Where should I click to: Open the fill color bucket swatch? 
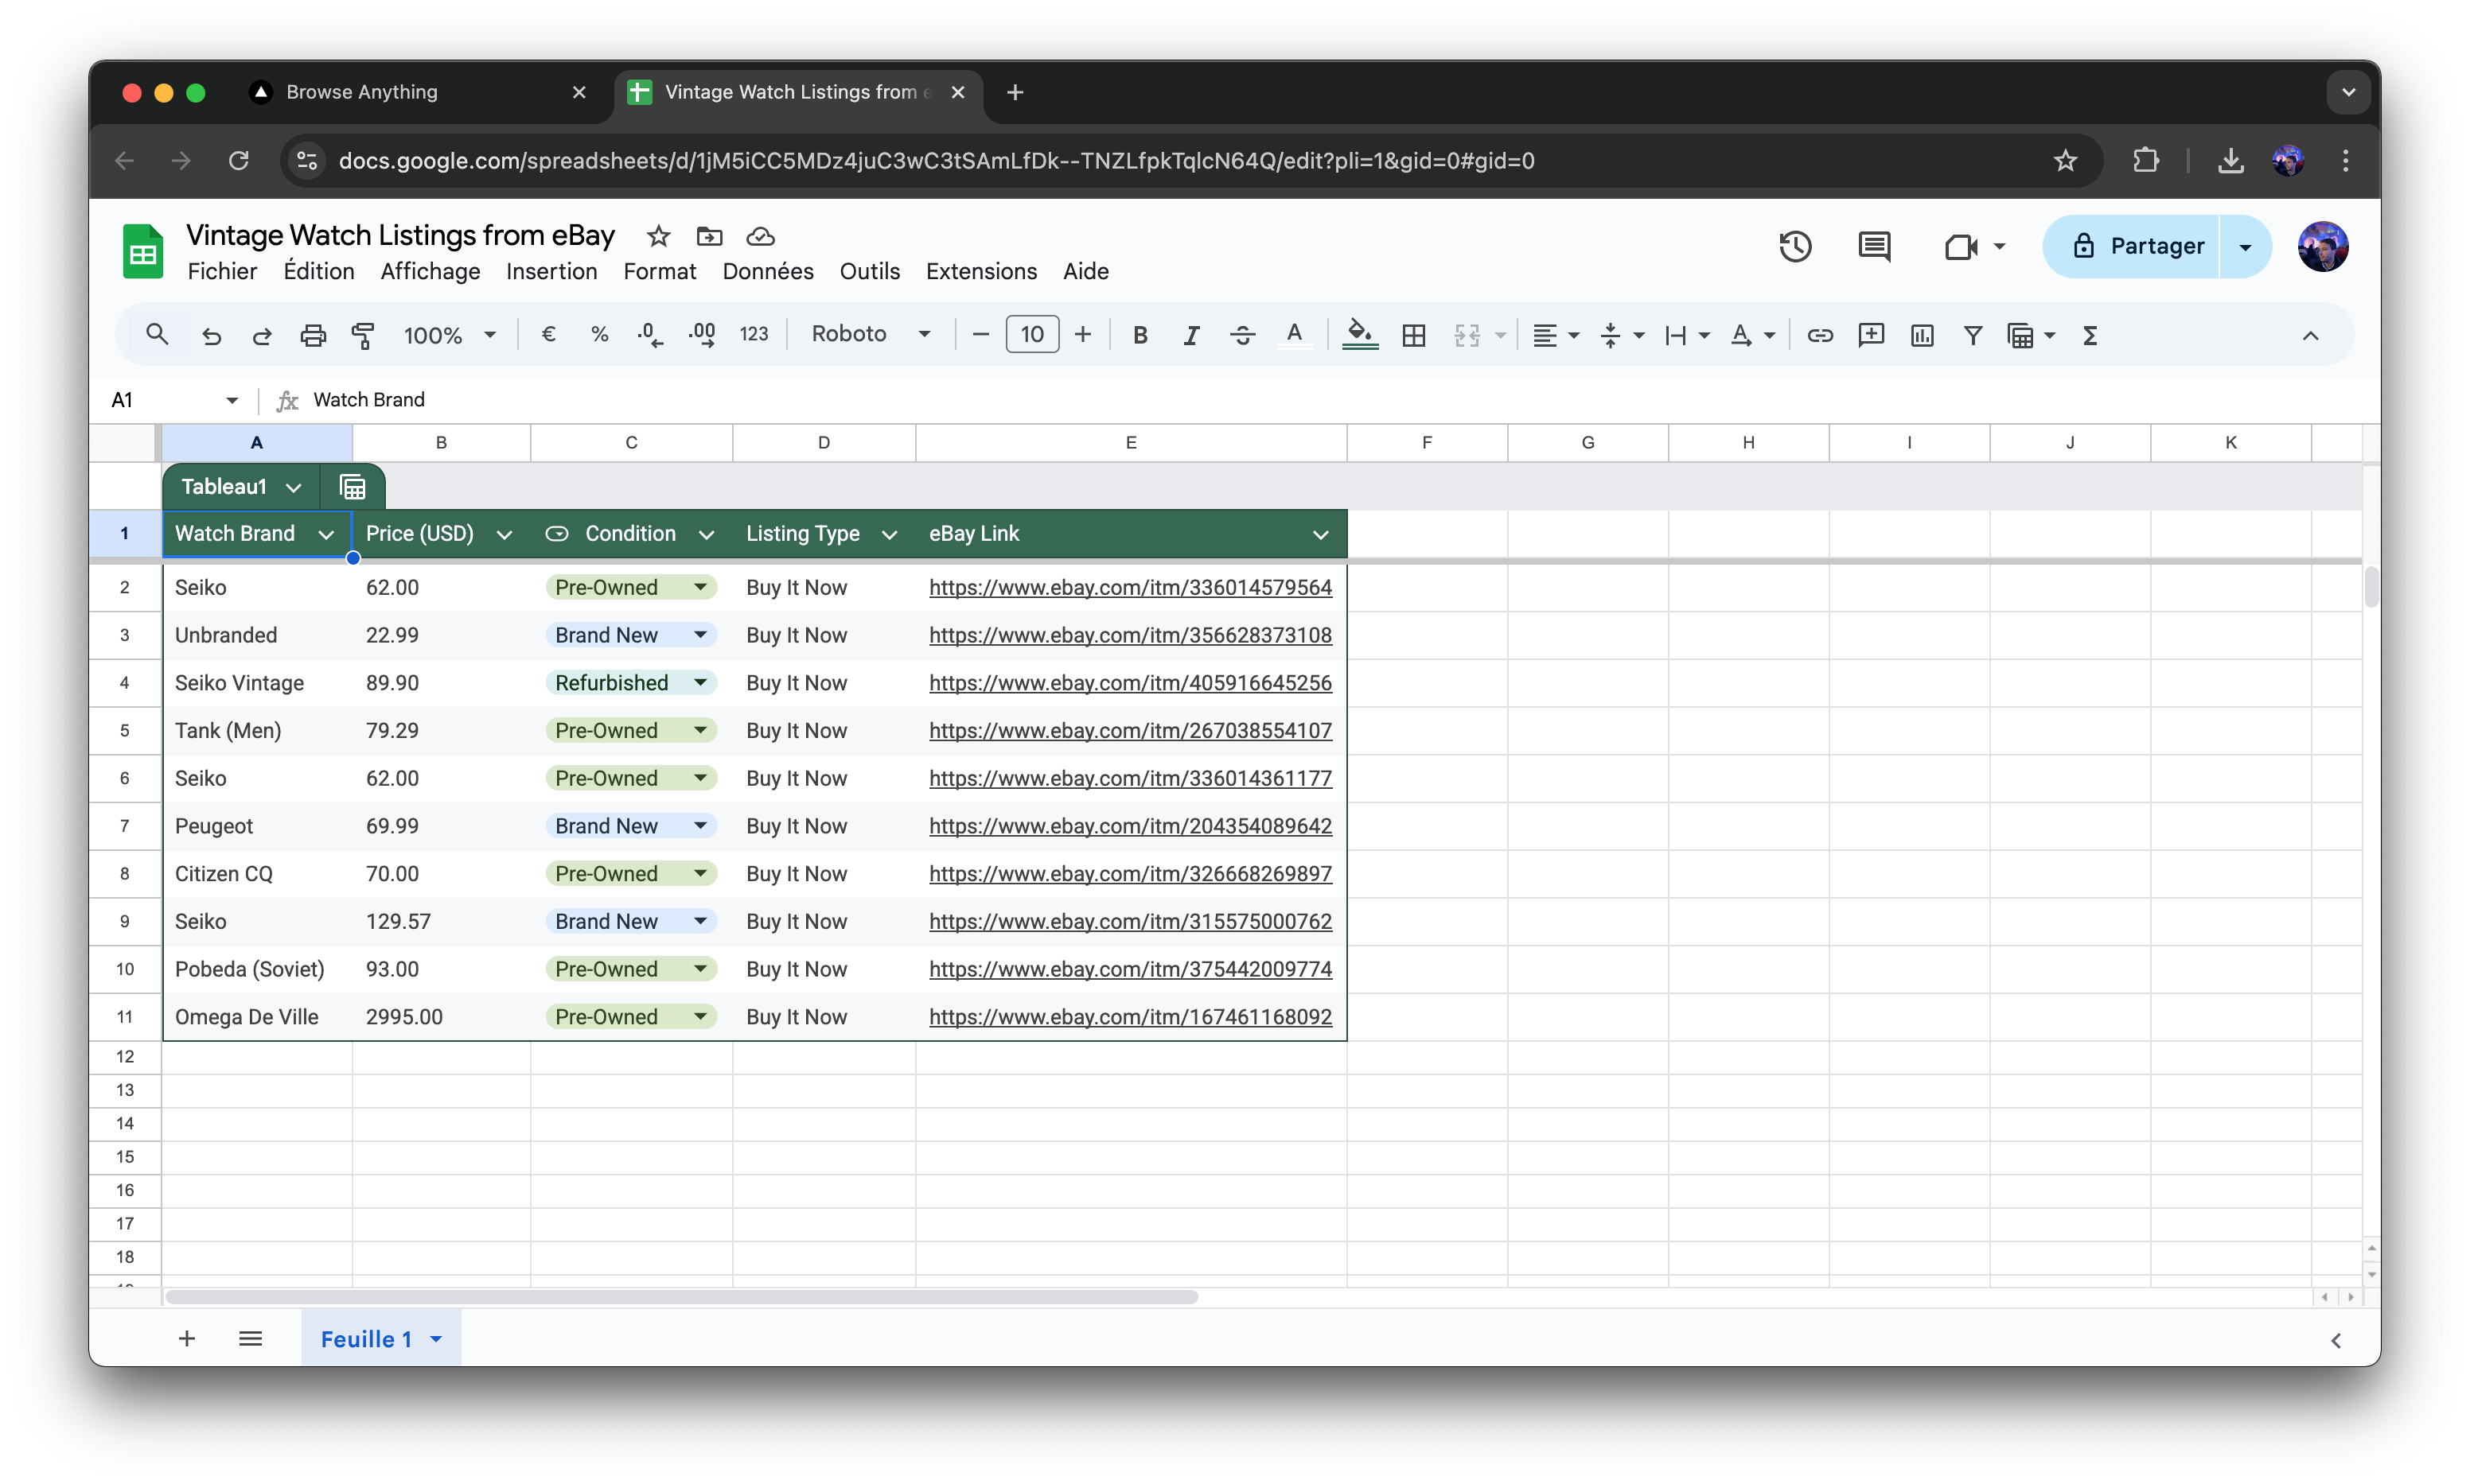click(1360, 335)
